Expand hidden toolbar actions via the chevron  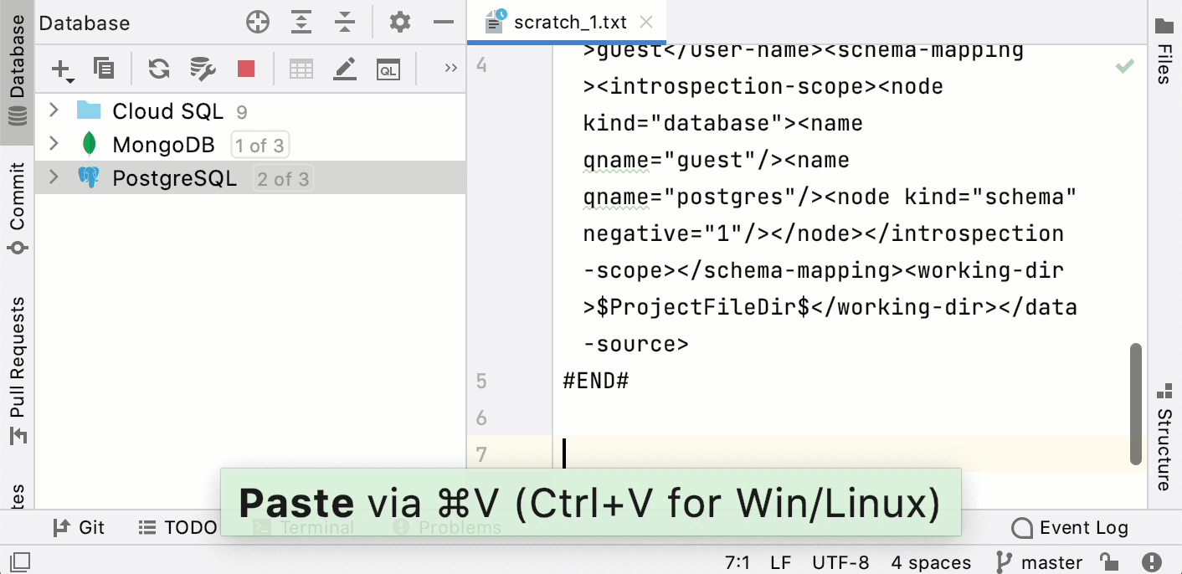(x=451, y=69)
